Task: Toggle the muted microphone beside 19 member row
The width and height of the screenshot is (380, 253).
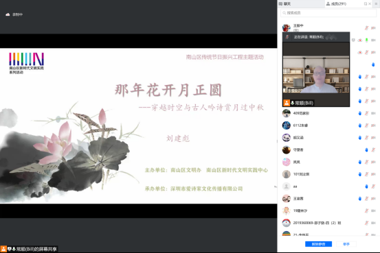Action: 367,210
